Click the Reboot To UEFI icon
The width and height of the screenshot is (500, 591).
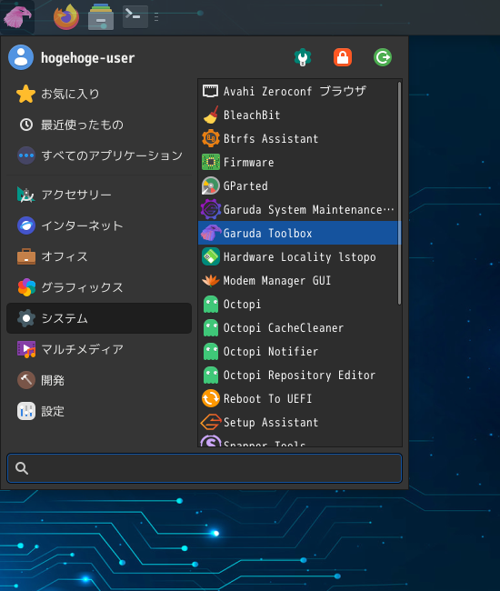coord(210,398)
